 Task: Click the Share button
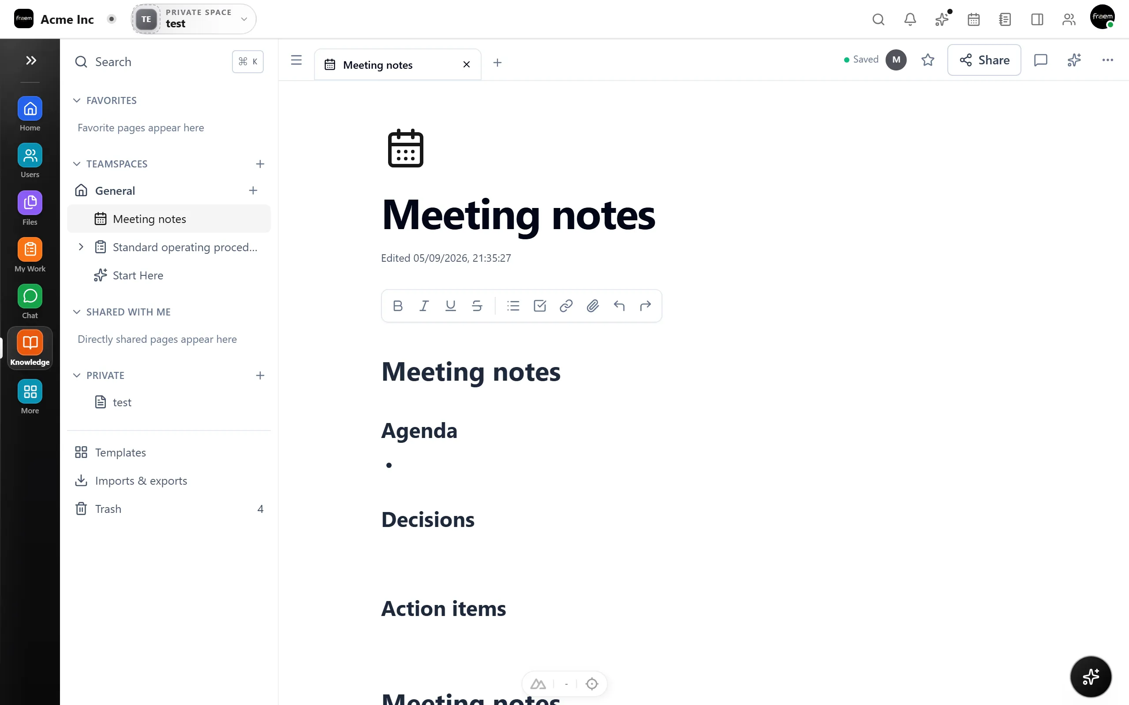tap(984, 59)
